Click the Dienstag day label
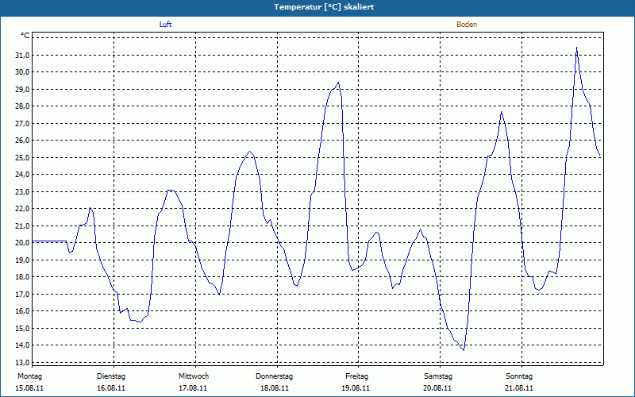The height and width of the screenshot is (397, 635). [111, 376]
